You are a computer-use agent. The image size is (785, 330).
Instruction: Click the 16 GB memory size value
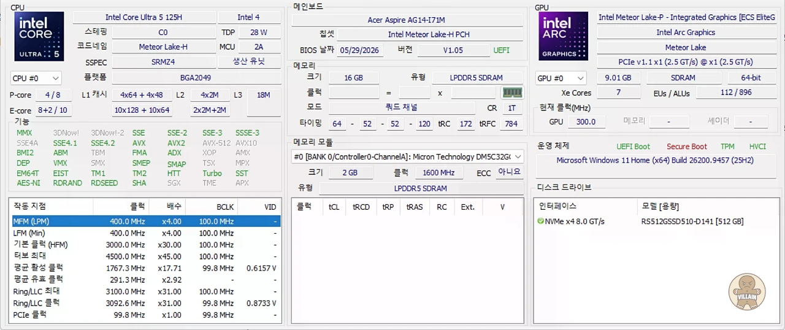click(354, 78)
